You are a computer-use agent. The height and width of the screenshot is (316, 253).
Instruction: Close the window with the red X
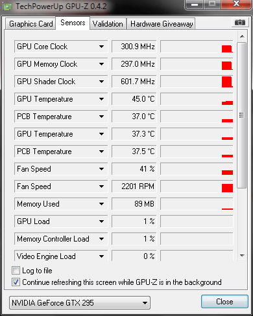click(236, 5)
